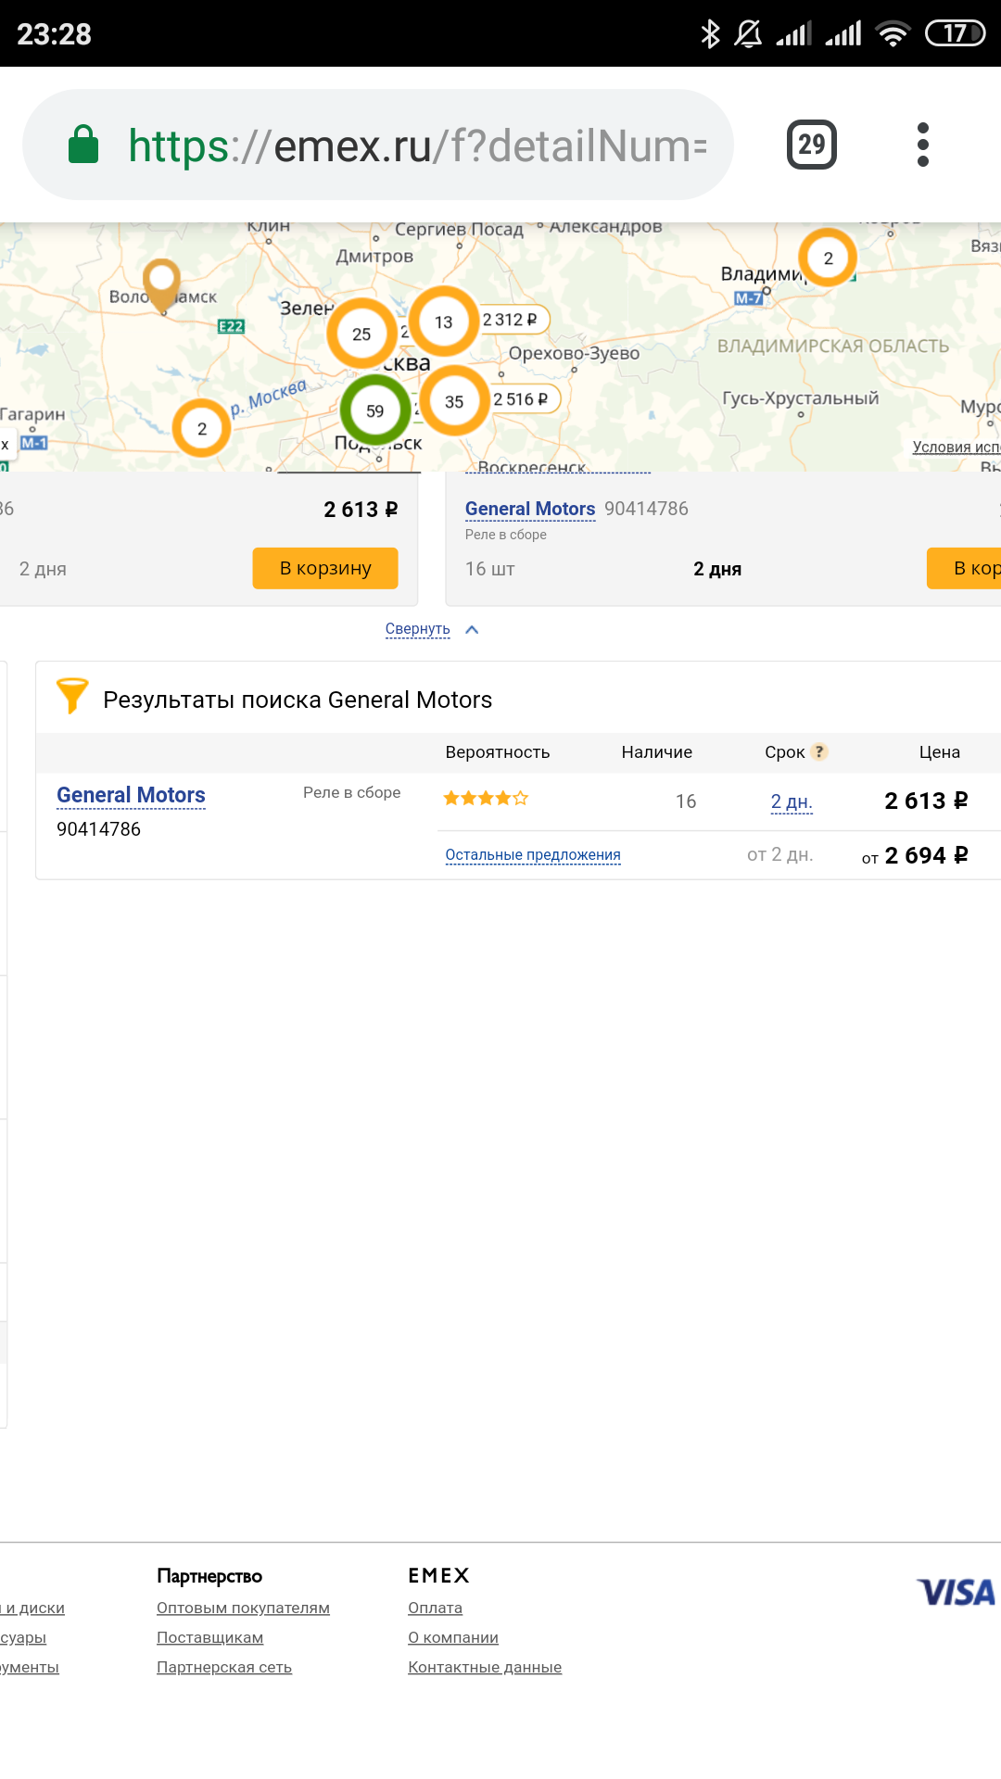The width and height of the screenshot is (1001, 1779).
Task: Tap the 2 312 ₽ map price label
Action: (x=511, y=320)
